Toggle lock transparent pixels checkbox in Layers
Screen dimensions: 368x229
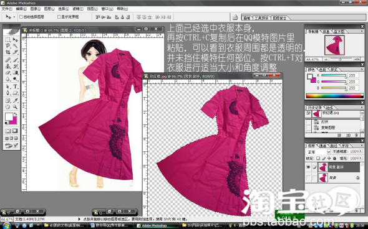point(318,158)
